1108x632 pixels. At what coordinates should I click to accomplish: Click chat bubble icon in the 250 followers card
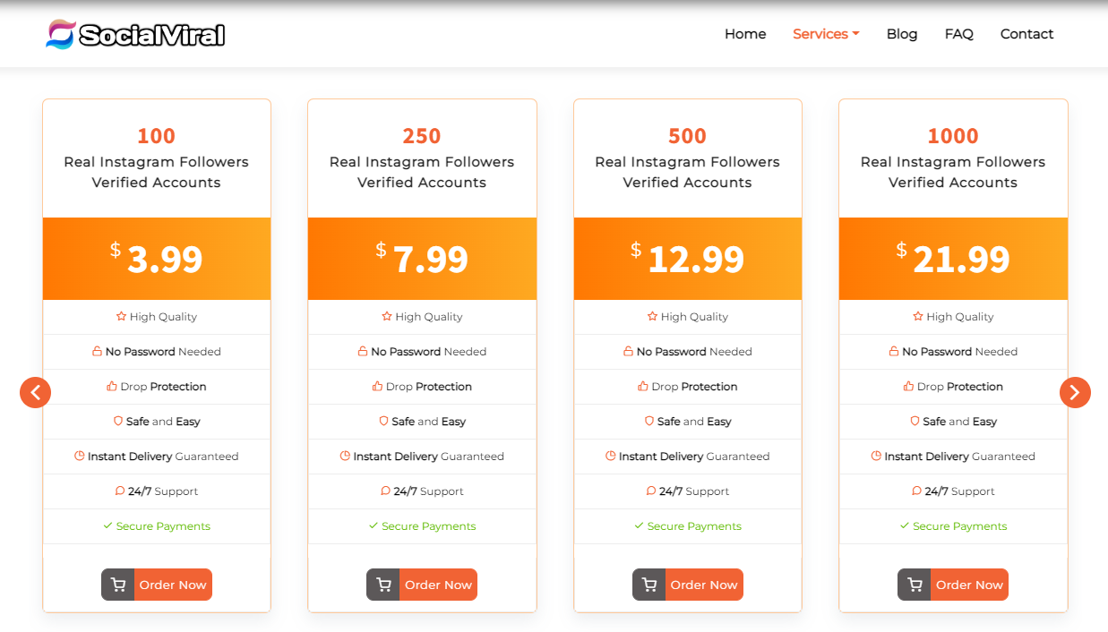point(385,491)
